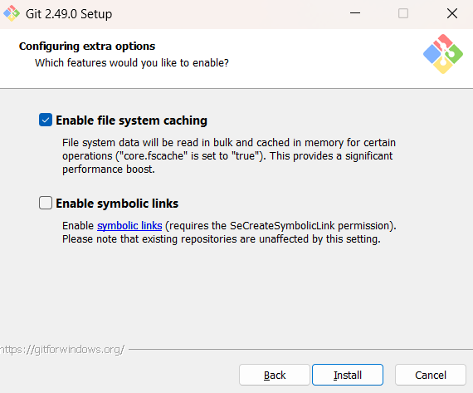Open the gitforwindows.org link

coord(62,350)
